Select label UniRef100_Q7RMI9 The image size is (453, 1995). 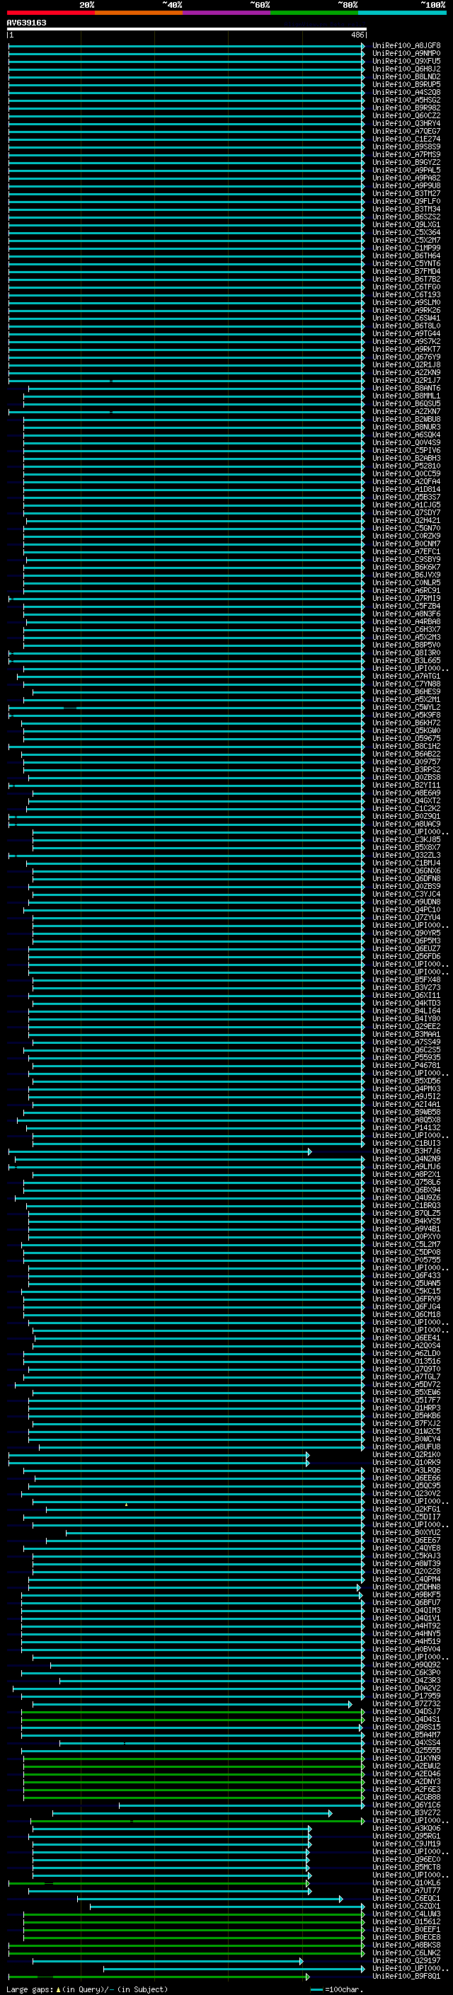(406, 598)
